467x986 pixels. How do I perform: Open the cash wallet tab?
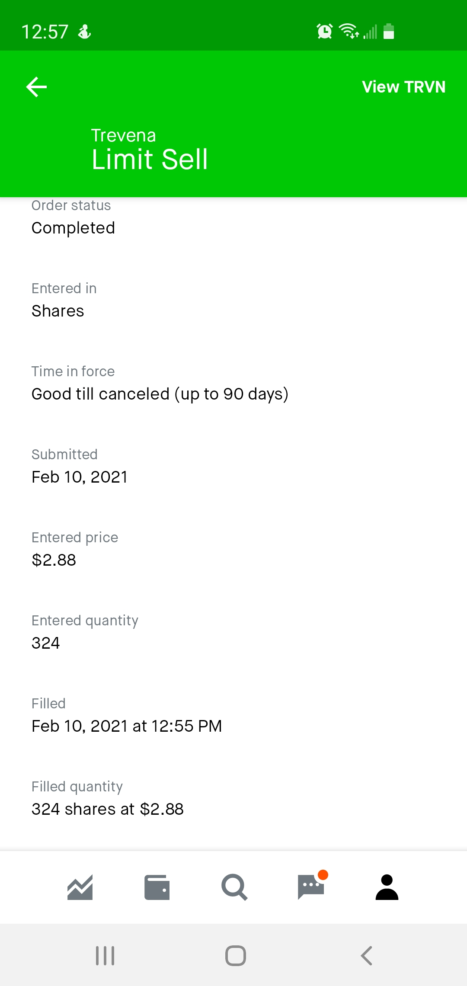(157, 887)
